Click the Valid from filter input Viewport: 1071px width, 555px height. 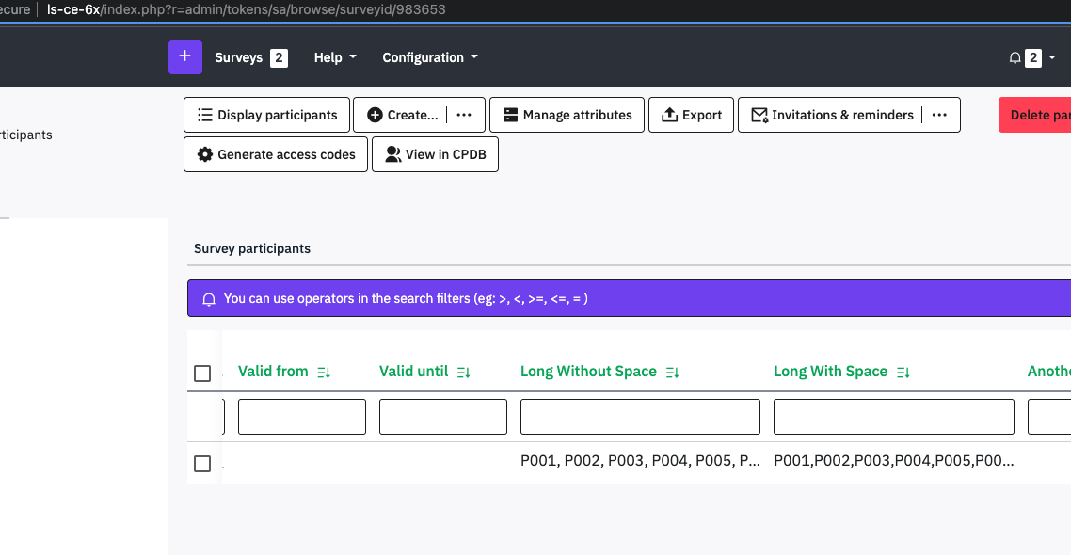click(301, 417)
